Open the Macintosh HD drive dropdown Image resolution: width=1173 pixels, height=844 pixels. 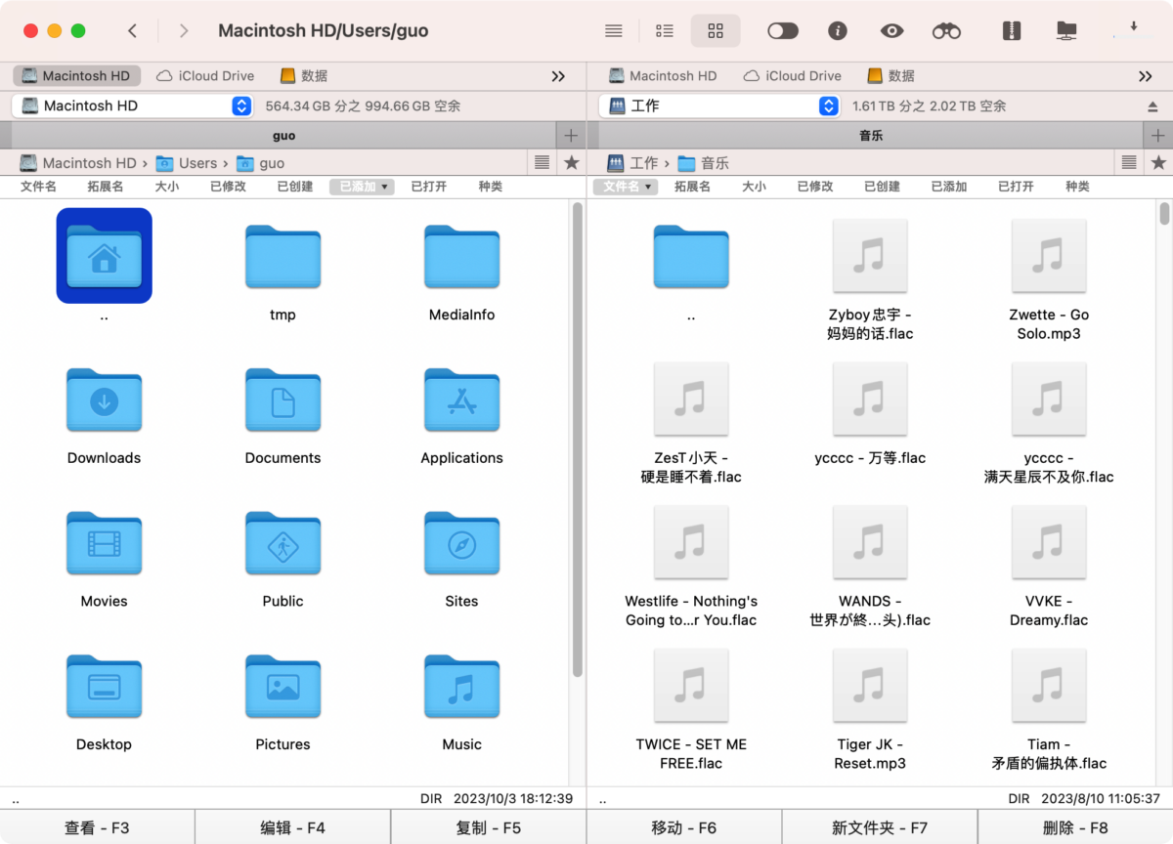point(133,105)
